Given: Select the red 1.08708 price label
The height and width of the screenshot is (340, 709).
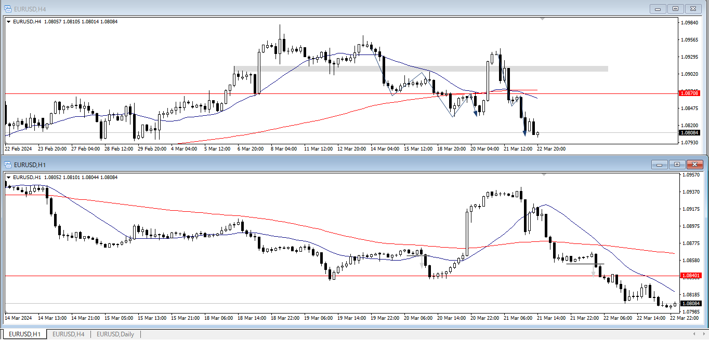Looking at the screenshot, I should (689, 93).
